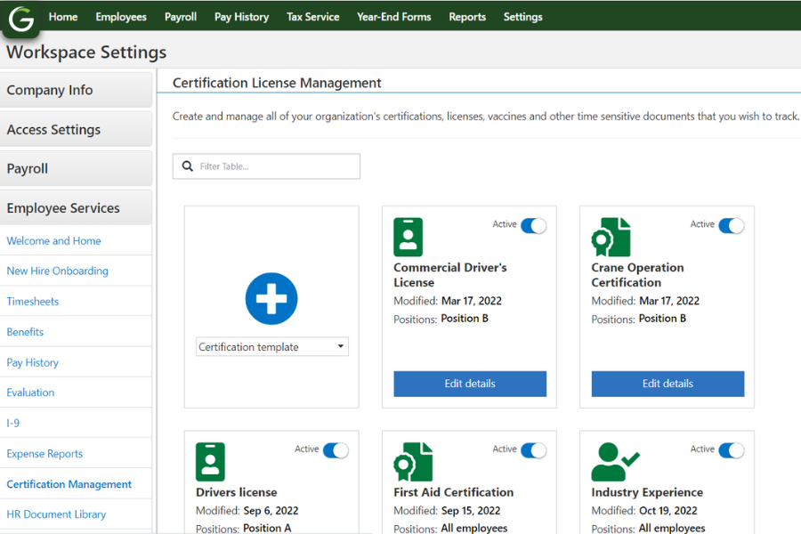Select the Year-End Forms menu item

click(x=393, y=16)
